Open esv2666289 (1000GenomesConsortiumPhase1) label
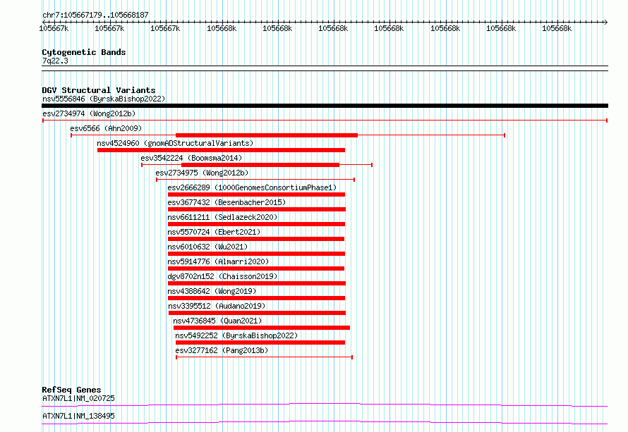The image size is (628, 432). pyautogui.click(x=252, y=187)
